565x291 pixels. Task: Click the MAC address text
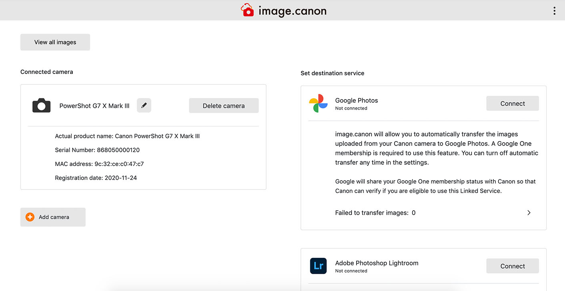click(x=99, y=164)
